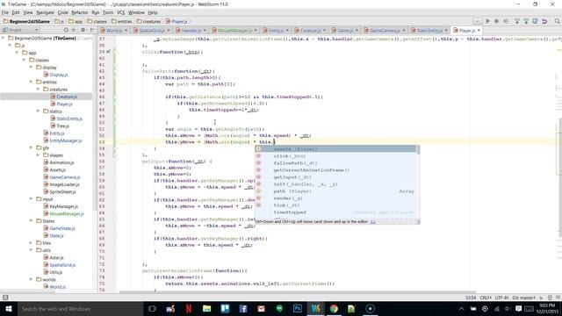Collapse the utils folder
The width and height of the screenshot is (562, 316).
pos(32,250)
